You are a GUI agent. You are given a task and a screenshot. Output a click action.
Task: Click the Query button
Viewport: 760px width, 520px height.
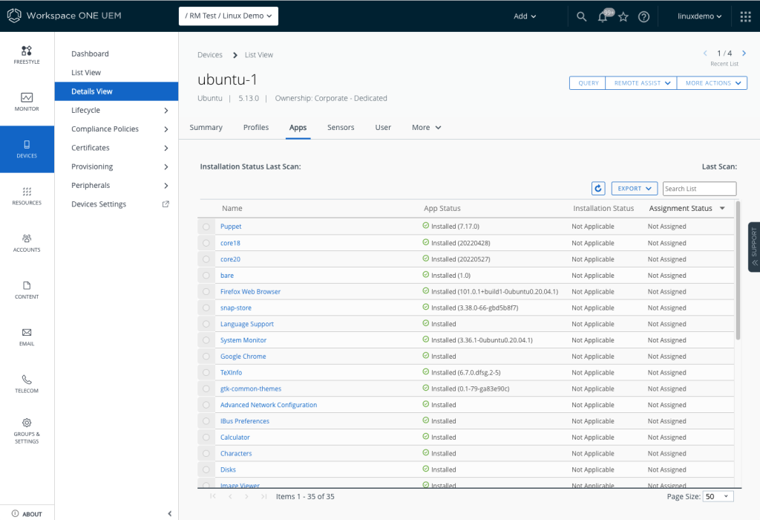point(588,83)
